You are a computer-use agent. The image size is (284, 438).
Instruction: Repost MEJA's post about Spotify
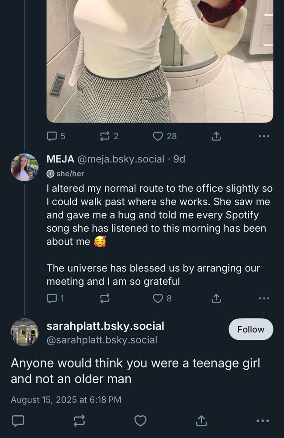tap(105, 298)
